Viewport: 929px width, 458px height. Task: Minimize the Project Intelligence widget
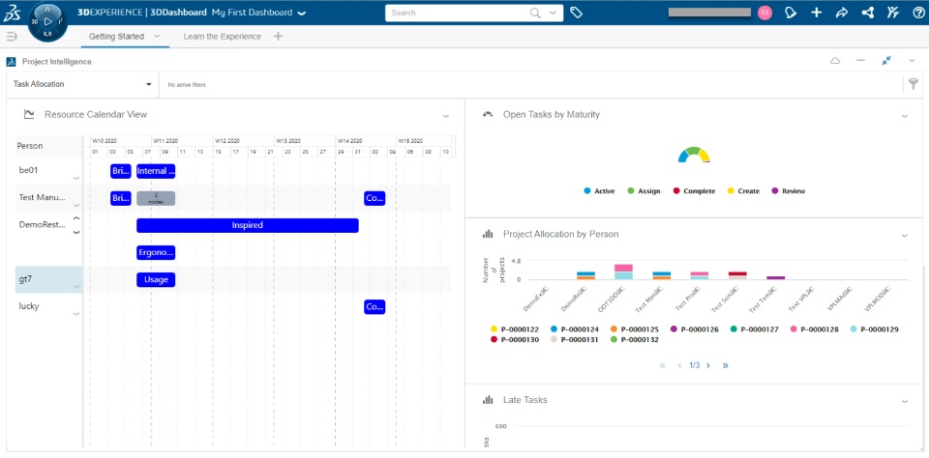tap(861, 61)
